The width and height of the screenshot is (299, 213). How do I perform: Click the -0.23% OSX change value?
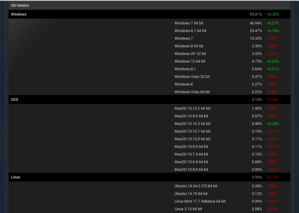[x=272, y=100]
